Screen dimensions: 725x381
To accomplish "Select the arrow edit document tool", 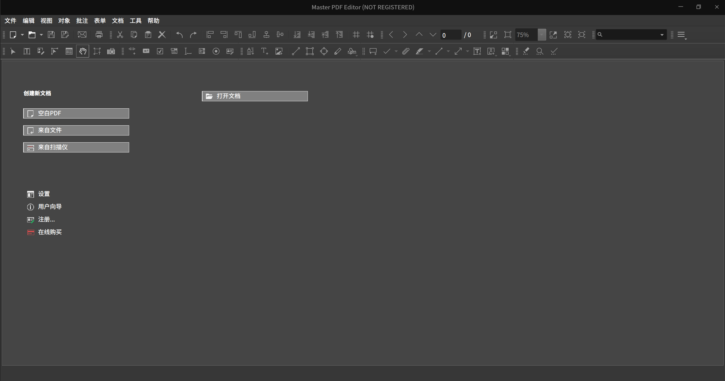I will pyautogui.click(x=13, y=51).
